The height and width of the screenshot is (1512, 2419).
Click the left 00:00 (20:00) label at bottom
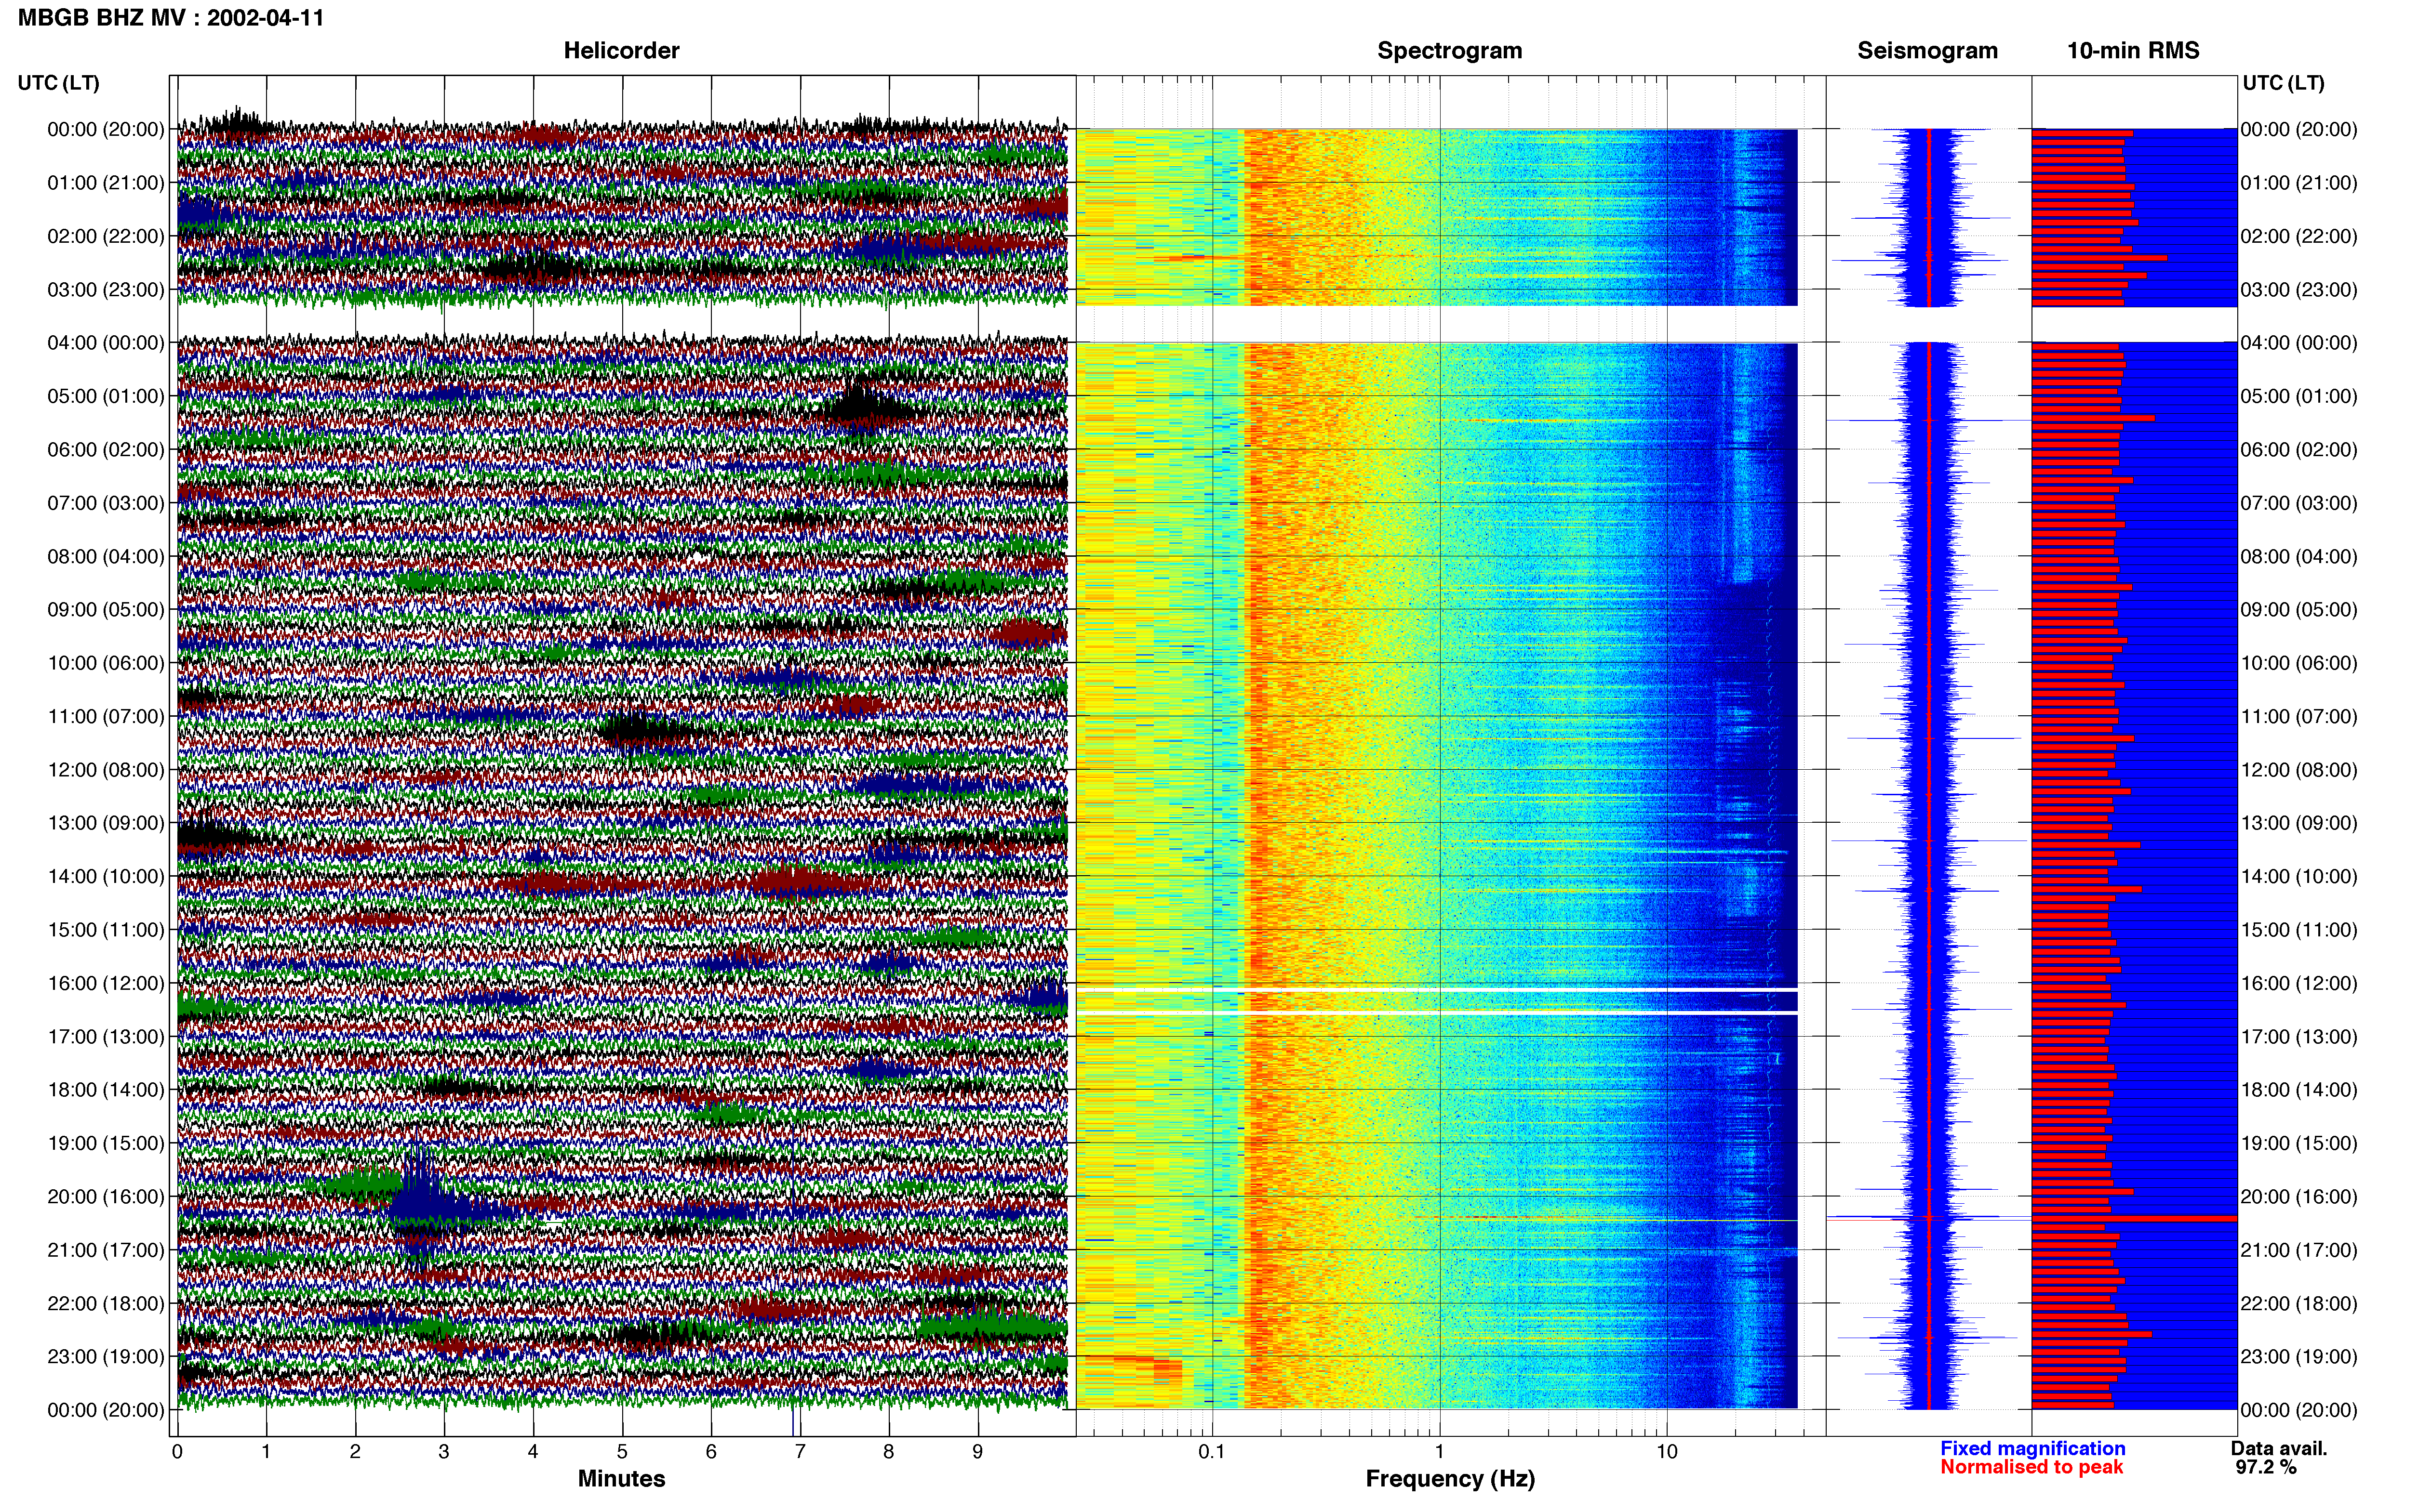(106, 1410)
